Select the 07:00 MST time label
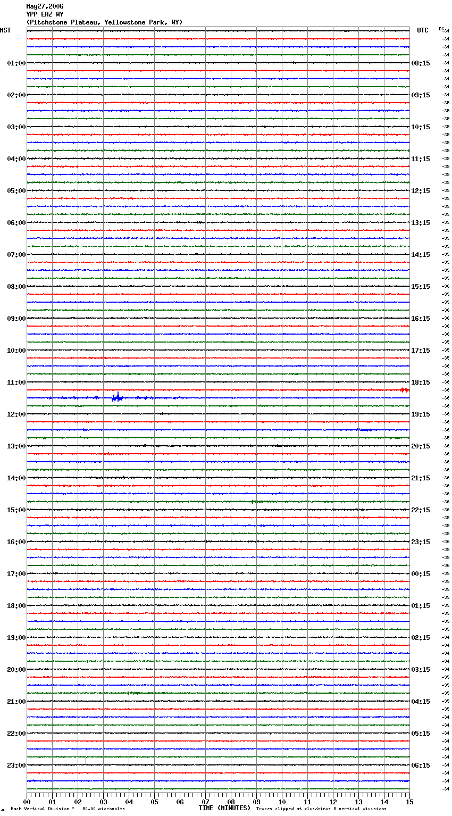Viewport: 452px width, 816px height. (x=16, y=255)
